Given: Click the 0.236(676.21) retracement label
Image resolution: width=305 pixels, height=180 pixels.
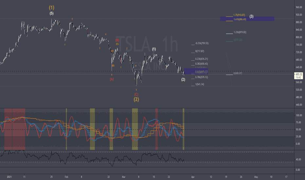Looking at the screenshot, I should 202,59.
